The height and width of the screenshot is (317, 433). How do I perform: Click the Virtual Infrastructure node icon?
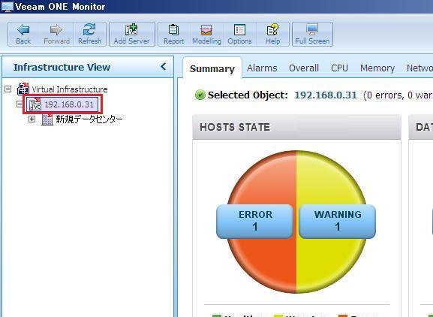tap(23, 89)
